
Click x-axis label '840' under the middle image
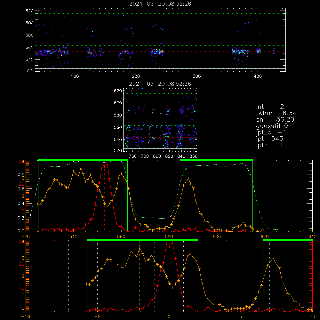click(181, 156)
